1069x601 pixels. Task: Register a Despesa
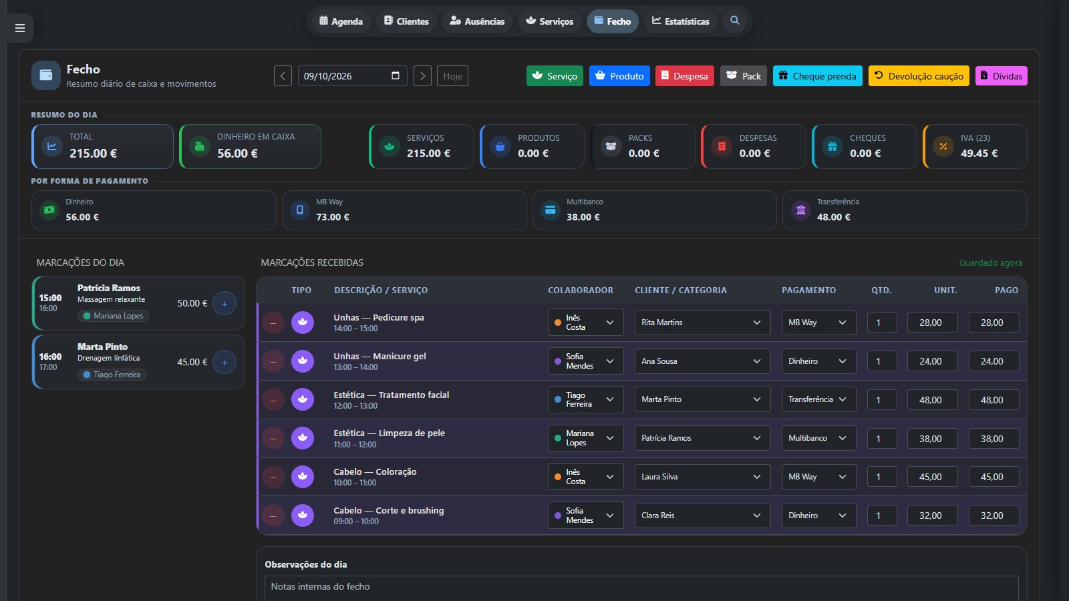(x=685, y=76)
